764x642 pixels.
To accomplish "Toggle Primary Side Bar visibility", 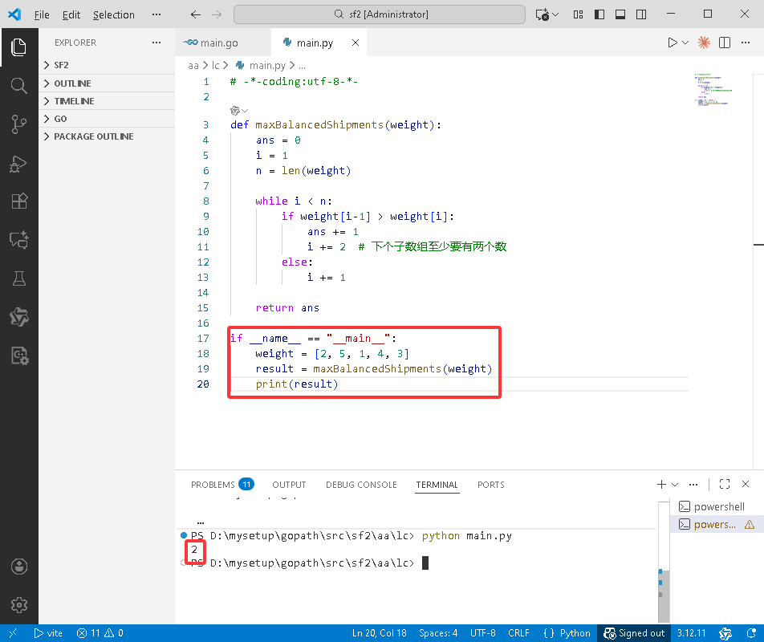I will [x=599, y=14].
